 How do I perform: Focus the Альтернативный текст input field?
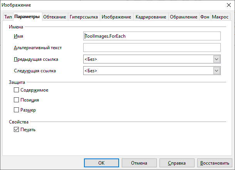tap(152, 48)
